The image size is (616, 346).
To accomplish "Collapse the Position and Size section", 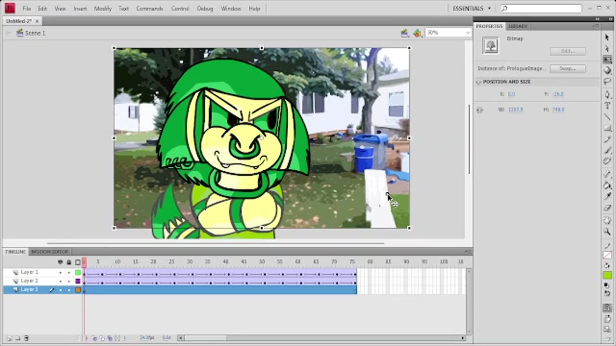I will click(x=479, y=82).
